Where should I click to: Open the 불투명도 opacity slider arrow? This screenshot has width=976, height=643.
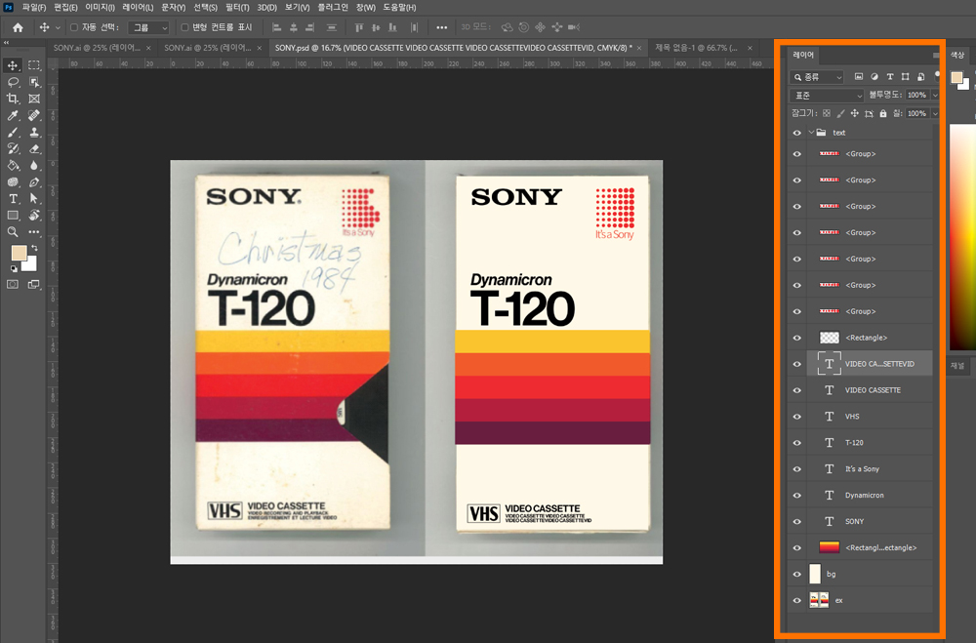coord(935,96)
